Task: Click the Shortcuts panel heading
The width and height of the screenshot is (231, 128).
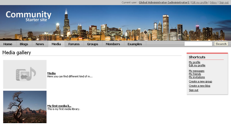Action: (x=197, y=57)
